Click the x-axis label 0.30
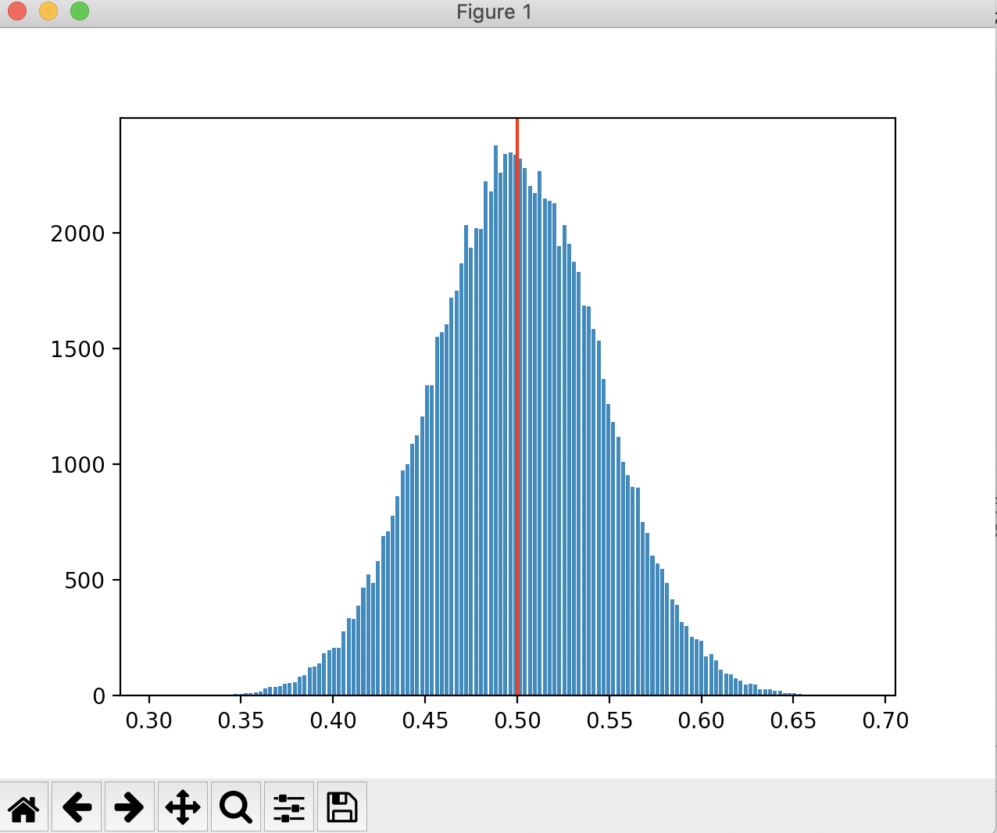The width and height of the screenshot is (997, 833). [148, 720]
